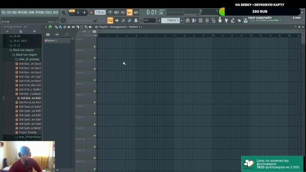Image resolution: width=306 pixels, height=172 pixels.
Task: Open the PATTERNS menu
Action: [22, 12]
